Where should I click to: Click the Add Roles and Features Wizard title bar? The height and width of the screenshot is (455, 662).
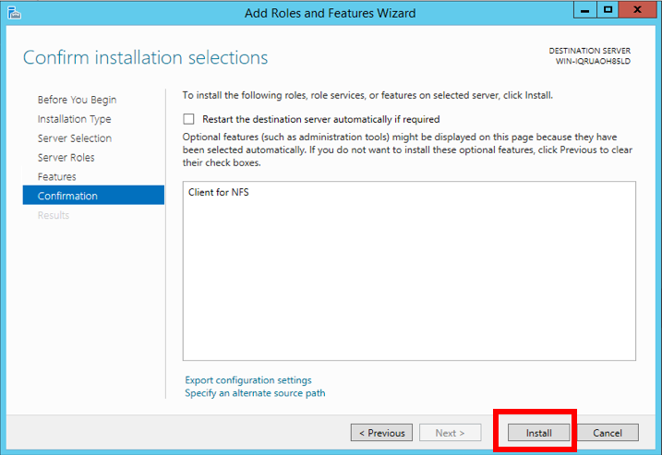330,13
